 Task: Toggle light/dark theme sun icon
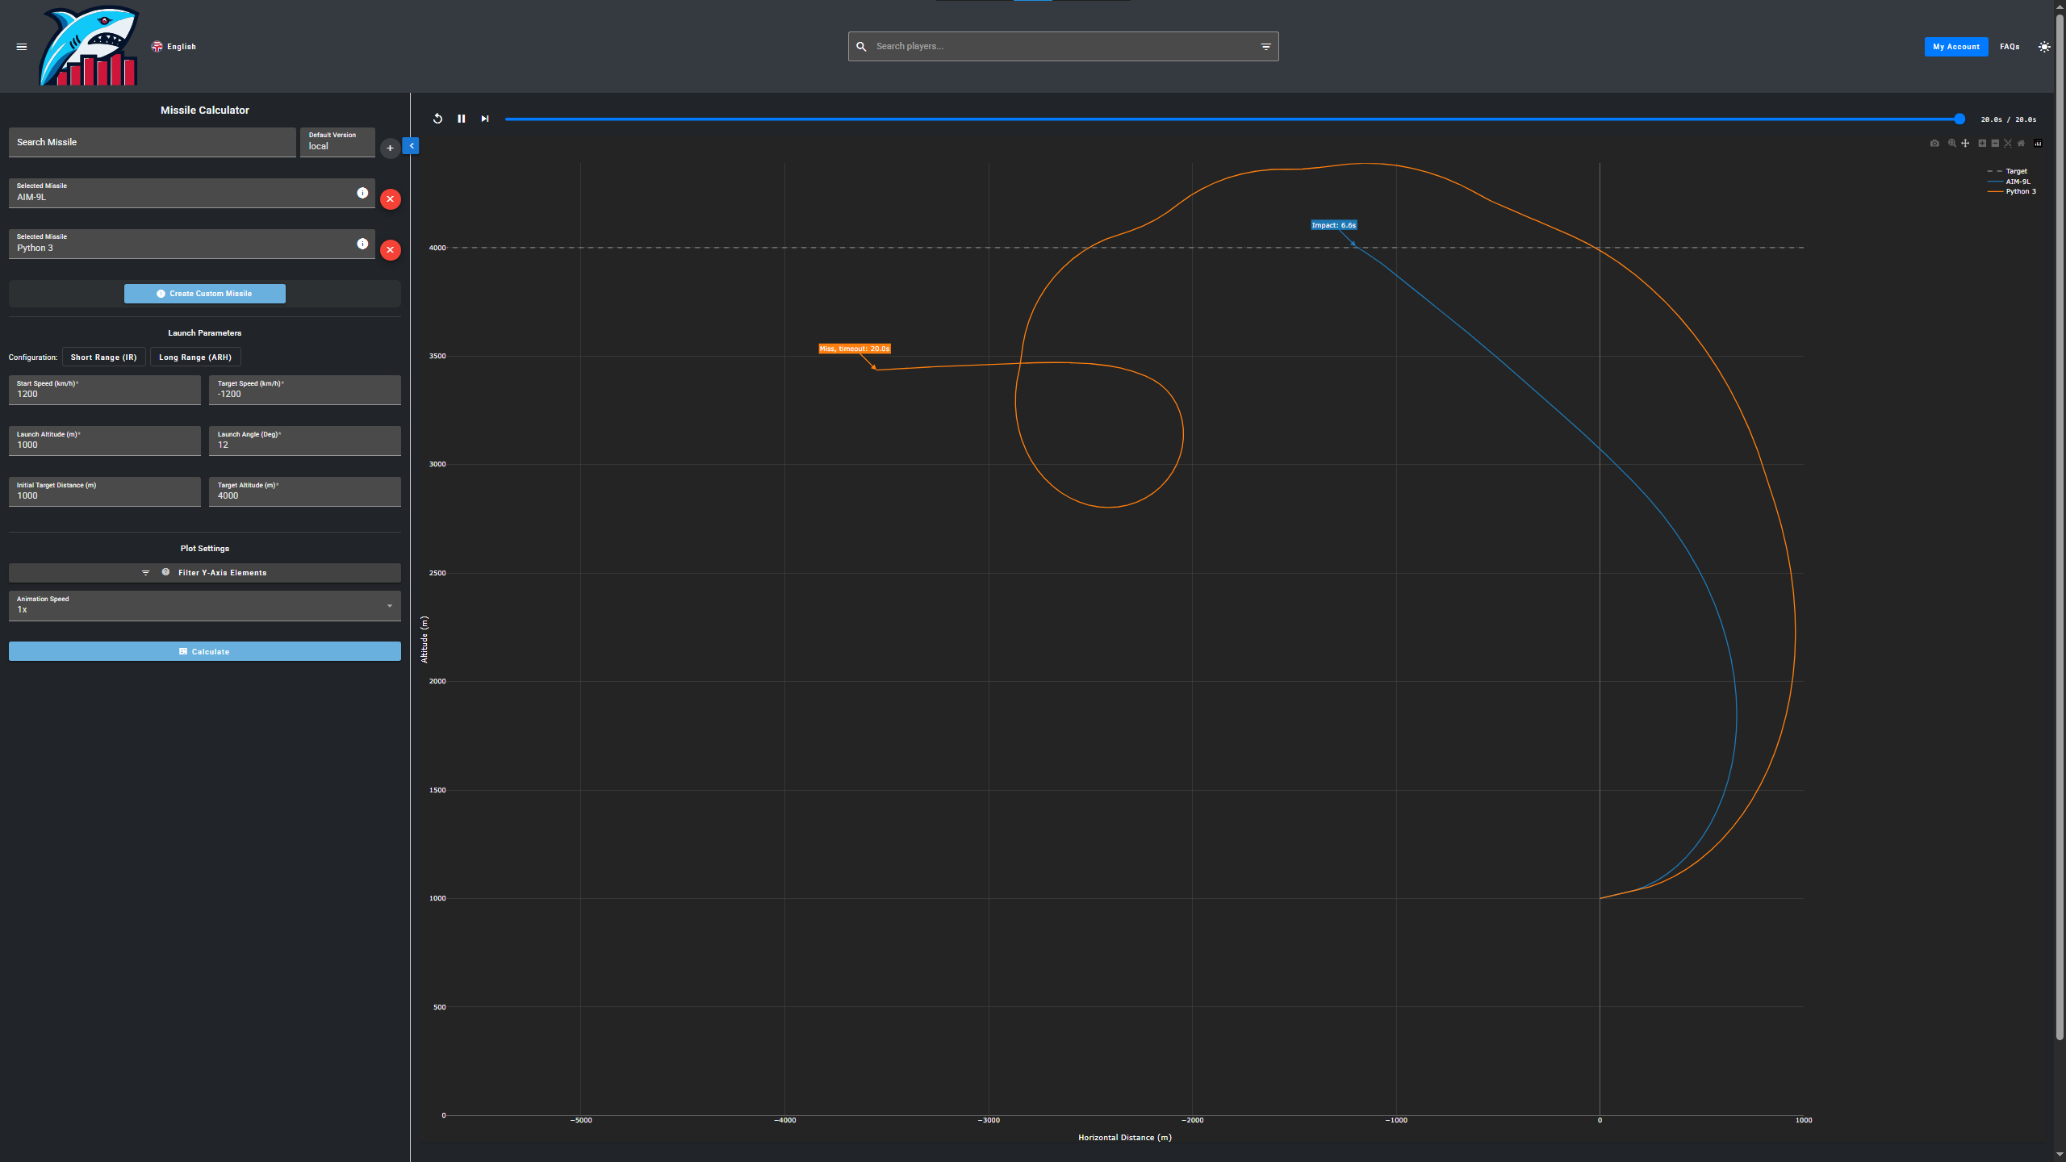(x=2043, y=47)
